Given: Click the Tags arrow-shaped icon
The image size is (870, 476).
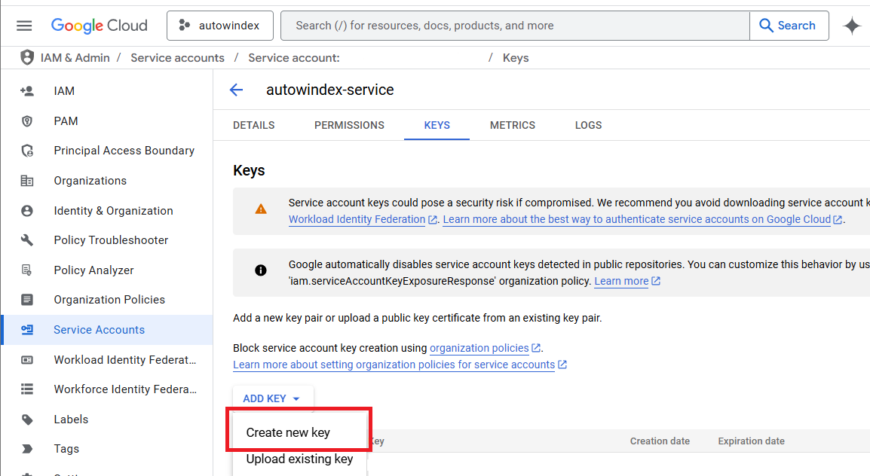Looking at the screenshot, I should [x=26, y=449].
